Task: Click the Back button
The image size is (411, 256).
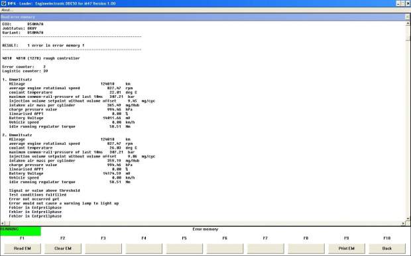Action: coord(387,249)
